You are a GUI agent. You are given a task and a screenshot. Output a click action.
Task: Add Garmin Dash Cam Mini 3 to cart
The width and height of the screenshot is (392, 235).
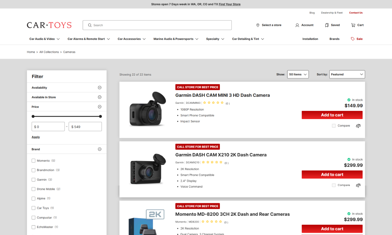[x=332, y=115]
